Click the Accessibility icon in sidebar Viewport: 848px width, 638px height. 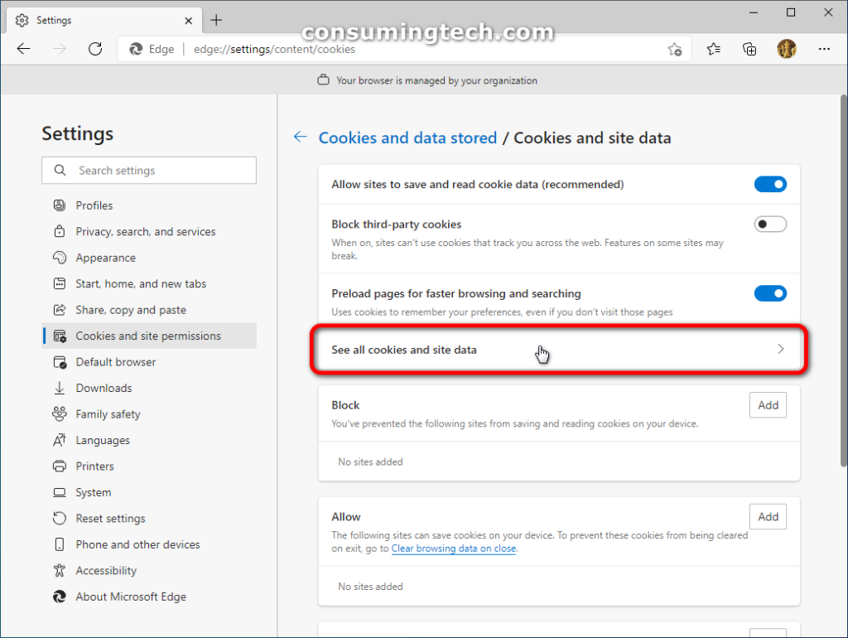(x=60, y=570)
